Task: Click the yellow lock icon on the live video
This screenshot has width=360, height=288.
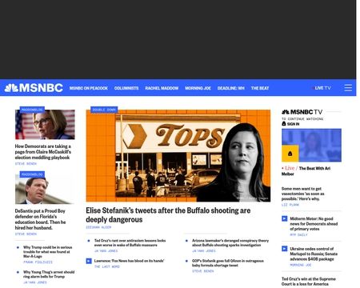Action: tap(290, 154)
